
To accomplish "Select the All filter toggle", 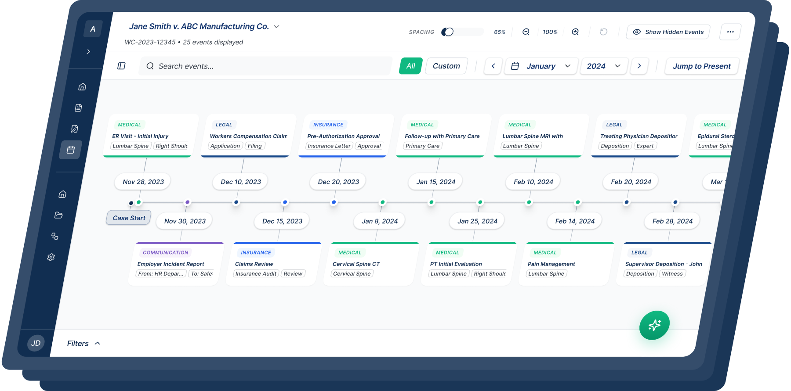I will (411, 66).
